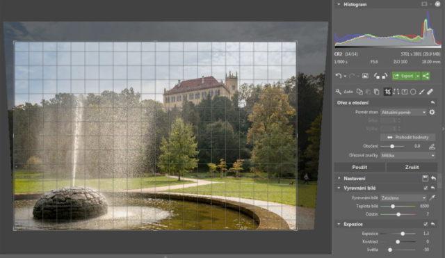Screen dimensions: 445x258
Task: Select the filter brush tool
Action: coord(422,92)
